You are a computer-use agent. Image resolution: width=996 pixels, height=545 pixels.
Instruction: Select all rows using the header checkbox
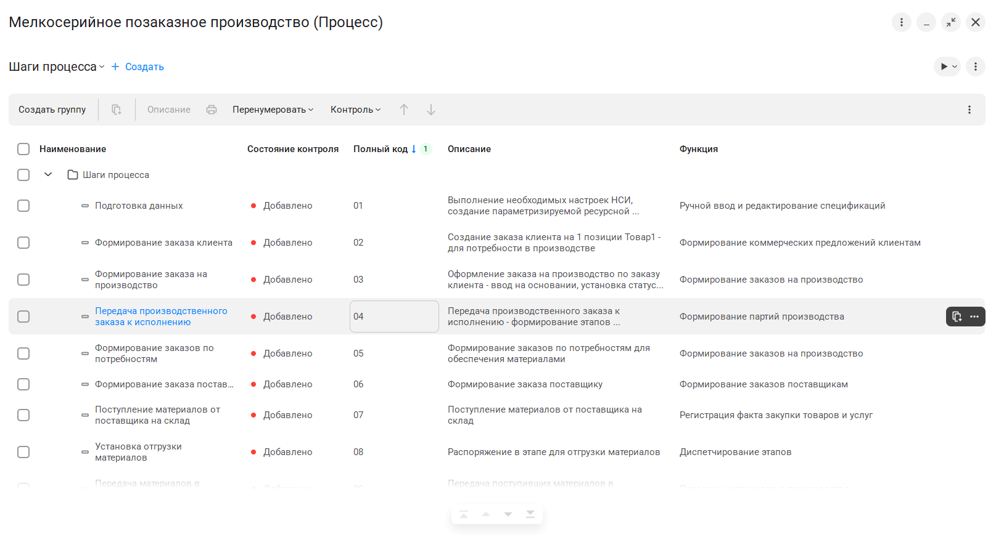pos(23,149)
